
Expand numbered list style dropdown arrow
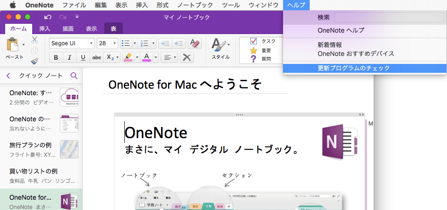[153, 43]
